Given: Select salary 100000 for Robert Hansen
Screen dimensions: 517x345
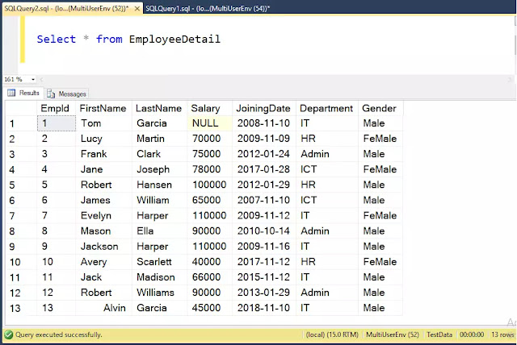Looking at the screenshot, I should pyautogui.click(x=209, y=185).
